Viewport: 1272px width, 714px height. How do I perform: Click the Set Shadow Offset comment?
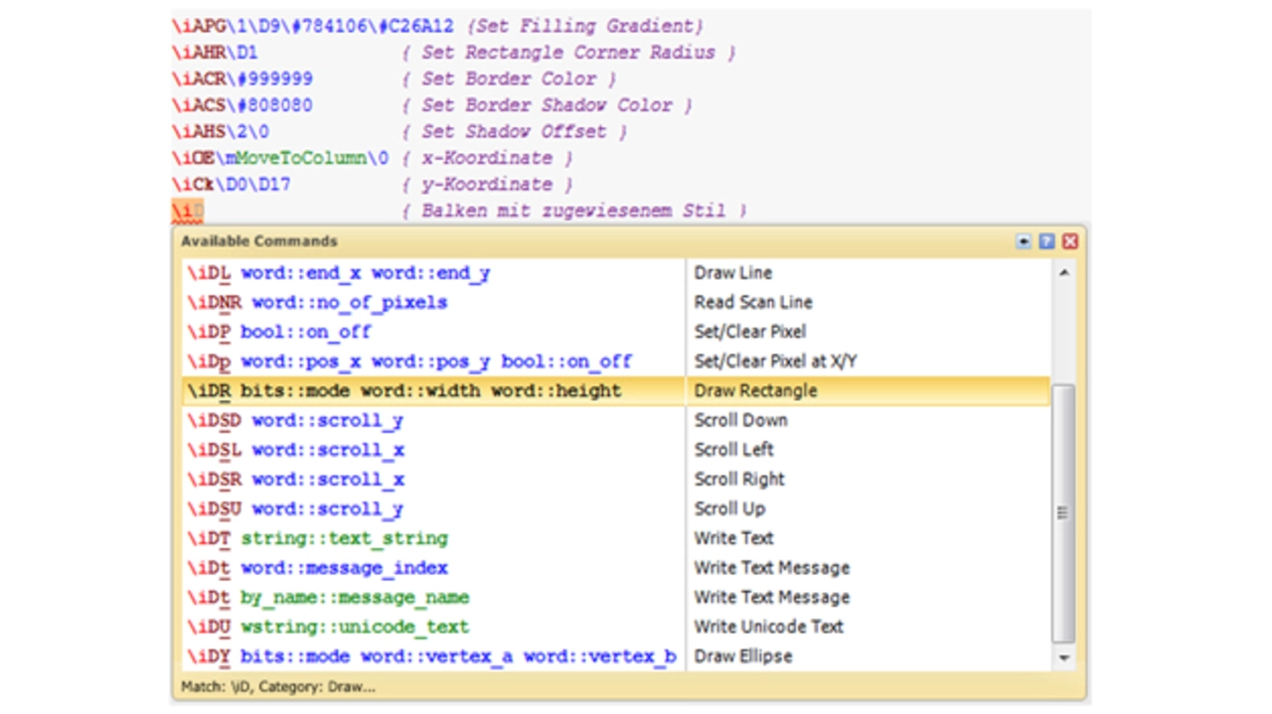pyautogui.click(x=515, y=131)
